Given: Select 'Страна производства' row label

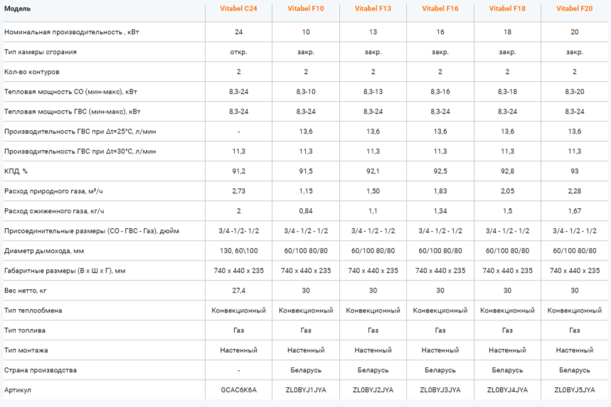Looking at the screenshot, I should pyautogui.click(x=40, y=370).
